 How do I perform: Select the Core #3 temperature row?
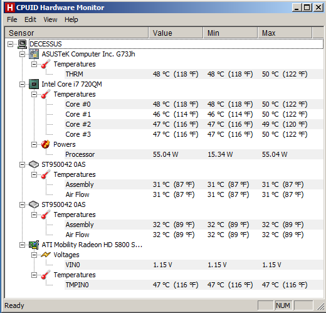click(x=194, y=134)
